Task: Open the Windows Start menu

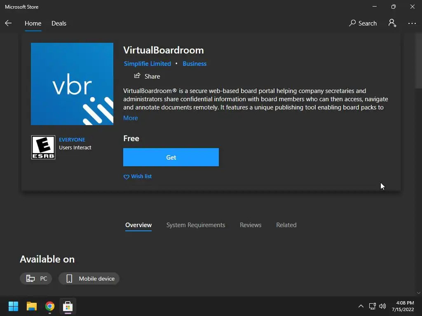Action: pos(13,306)
